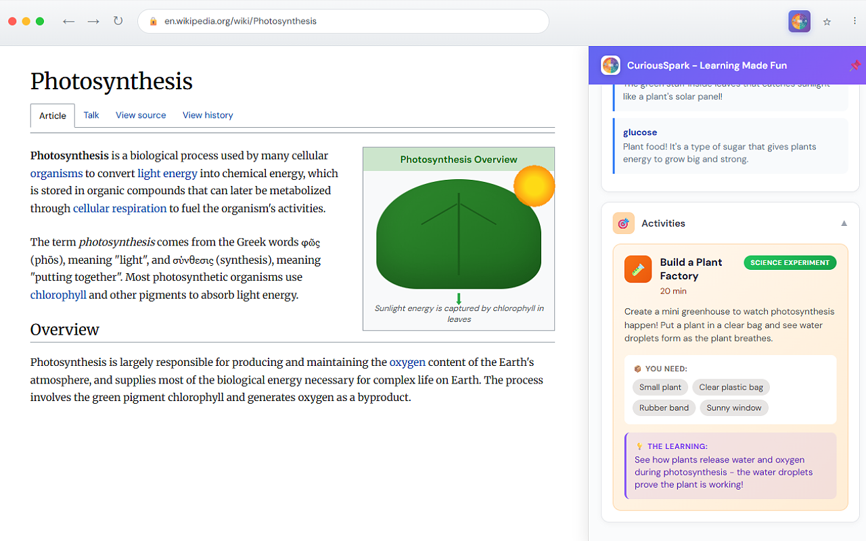
Task: Toggle the Clear plastic bag chip
Action: click(x=731, y=387)
